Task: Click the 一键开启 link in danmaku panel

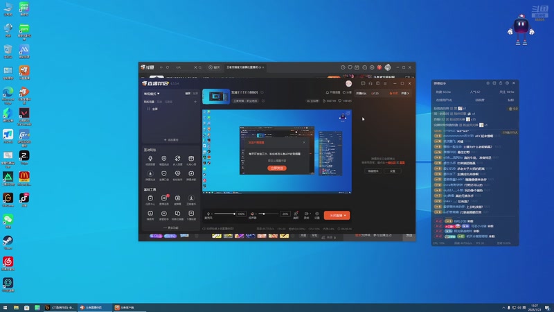Action: coord(391,163)
